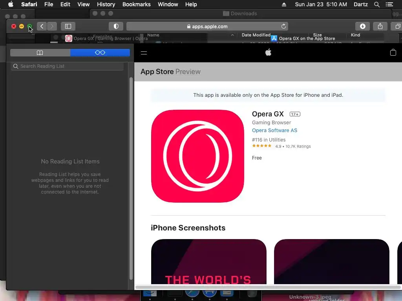Open the Opera Software AS developer link

274,130
